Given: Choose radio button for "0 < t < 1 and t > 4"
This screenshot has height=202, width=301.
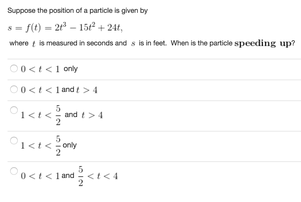Looking at the screenshot, I should click(14, 90).
